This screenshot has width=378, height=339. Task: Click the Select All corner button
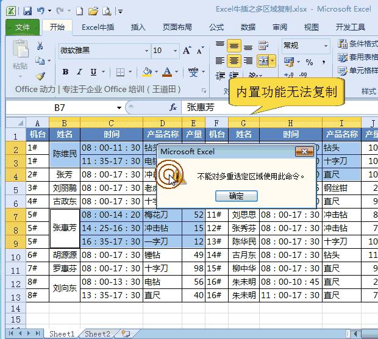(x=16, y=123)
